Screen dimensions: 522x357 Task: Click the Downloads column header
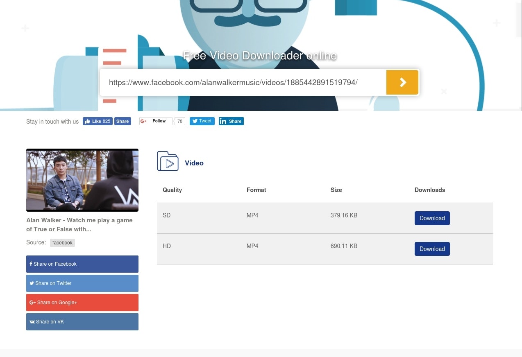coord(430,190)
